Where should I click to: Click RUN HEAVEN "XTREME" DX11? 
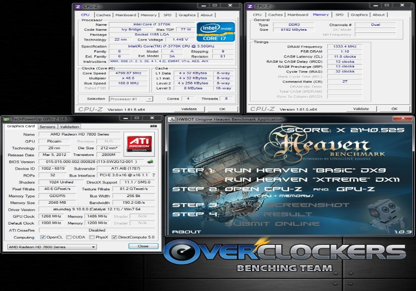tap(312, 180)
